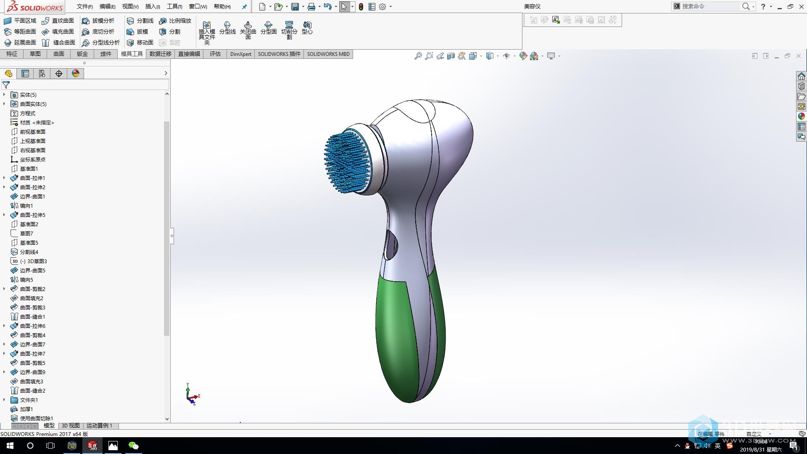Open the DisplayManager tab
Screen dimensions: 807x454
pos(76,74)
